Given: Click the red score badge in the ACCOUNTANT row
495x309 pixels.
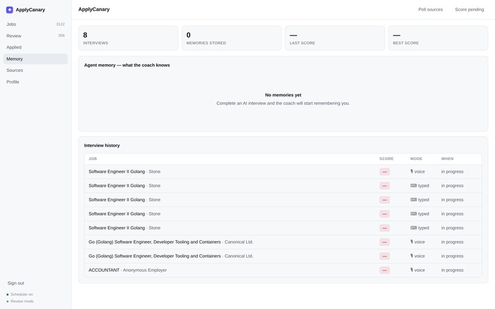Looking at the screenshot, I should pos(384,270).
